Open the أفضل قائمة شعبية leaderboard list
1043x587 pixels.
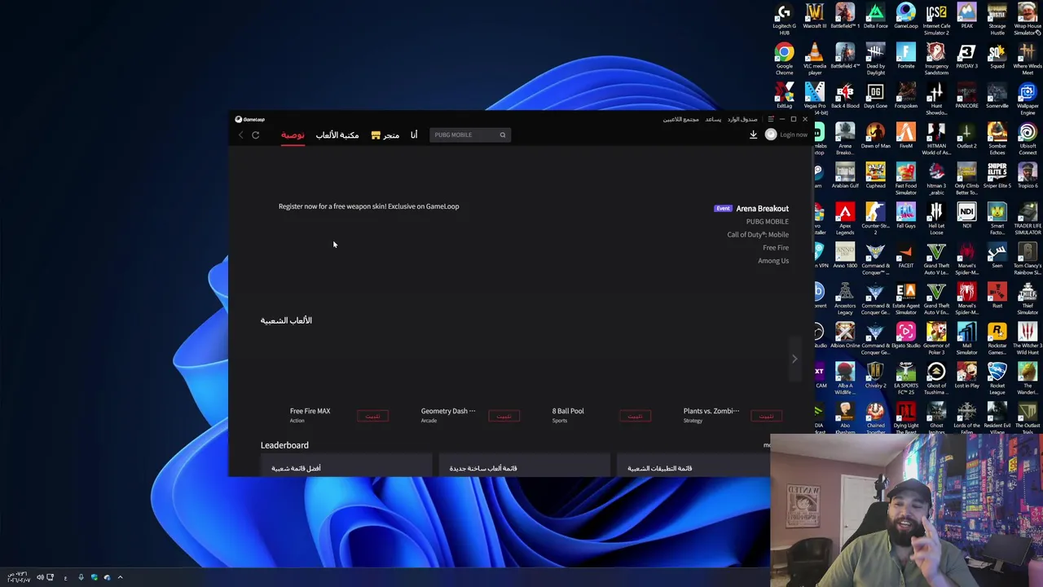[296, 468]
